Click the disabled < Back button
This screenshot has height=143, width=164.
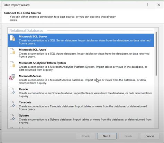click(85, 136)
